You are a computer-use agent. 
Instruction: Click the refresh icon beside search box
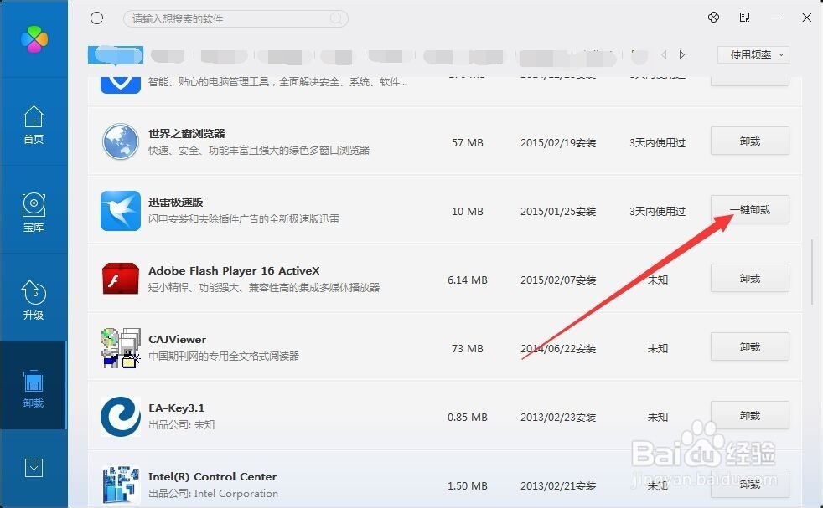97,18
